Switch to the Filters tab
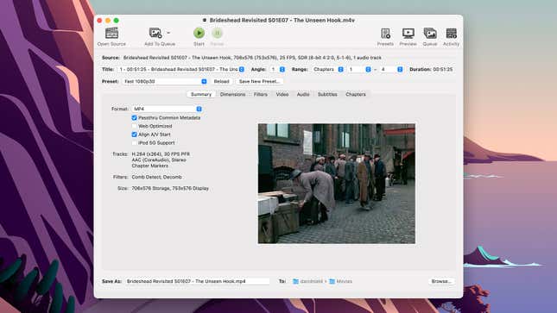Screen dimensions: 557x313 pyautogui.click(x=261, y=94)
